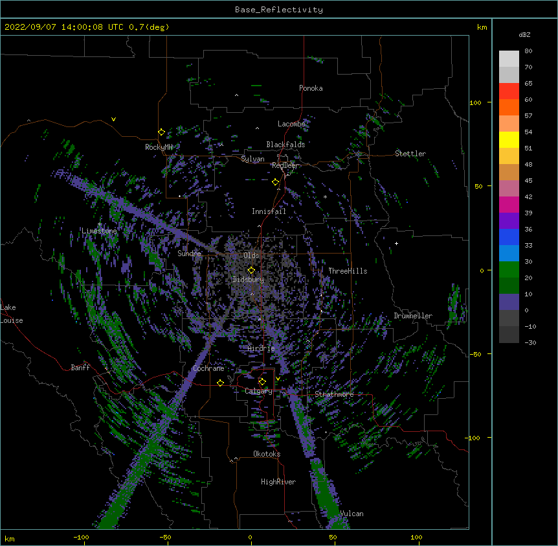This screenshot has width=558, height=546.
Task: Click the Sundre town label
Action: pyautogui.click(x=189, y=254)
